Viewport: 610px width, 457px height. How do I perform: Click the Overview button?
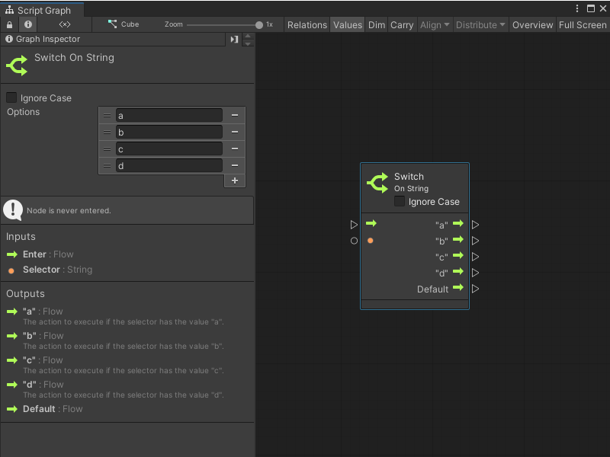pyautogui.click(x=532, y=24)
